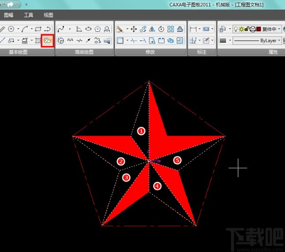Expand the dimension tool dropdown arrow
The image size is (285, 252).
(x=200, y=29)
